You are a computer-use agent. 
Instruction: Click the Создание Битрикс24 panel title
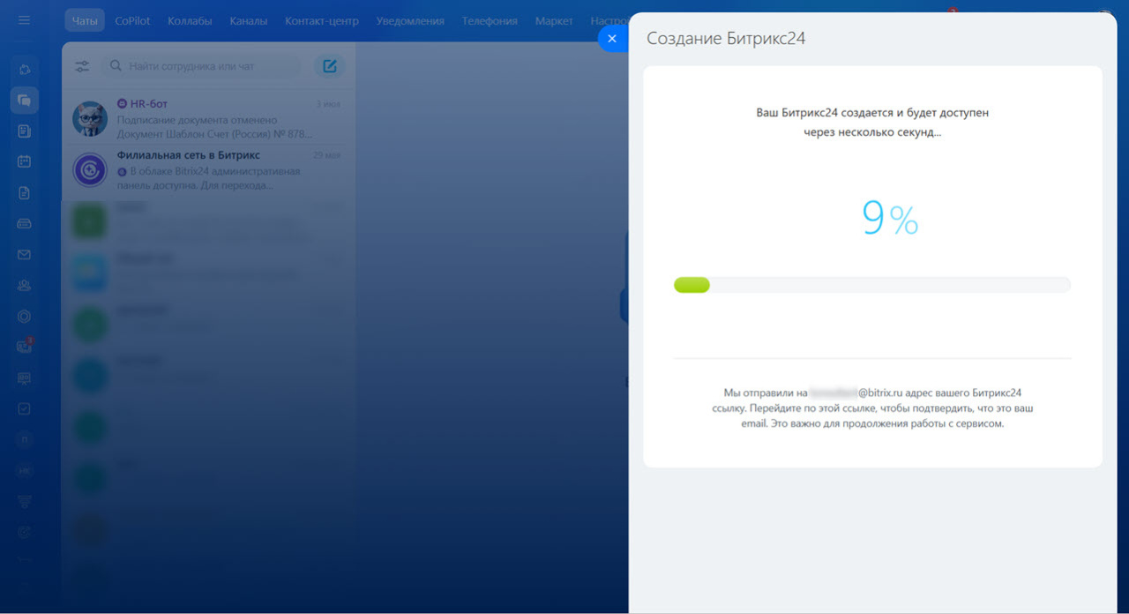(x=726, y=39)
